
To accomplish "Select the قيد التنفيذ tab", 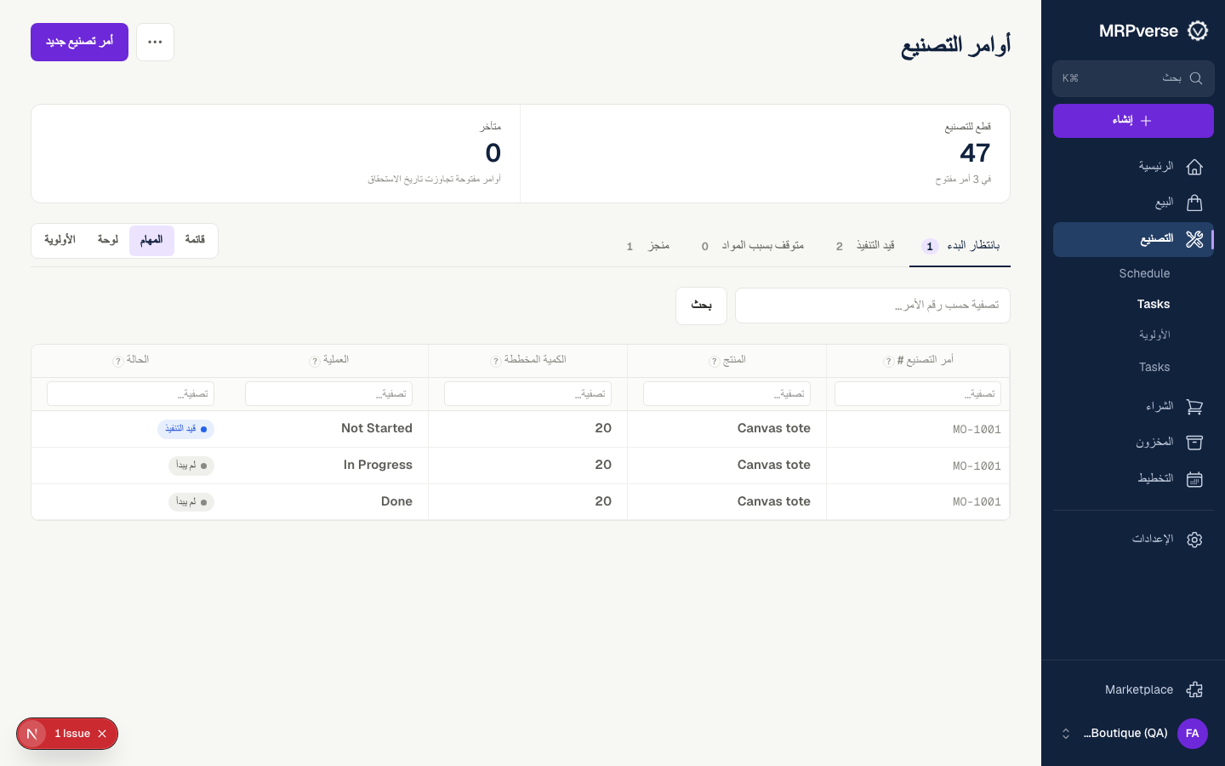I will 864,246.
